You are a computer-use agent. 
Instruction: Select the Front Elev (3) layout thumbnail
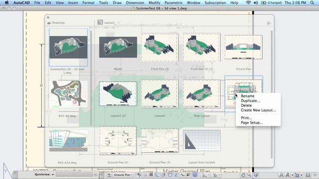159,47
